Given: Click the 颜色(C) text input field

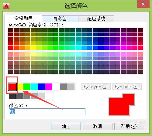Looking at the screenshot, I should [x=47, y=112].
